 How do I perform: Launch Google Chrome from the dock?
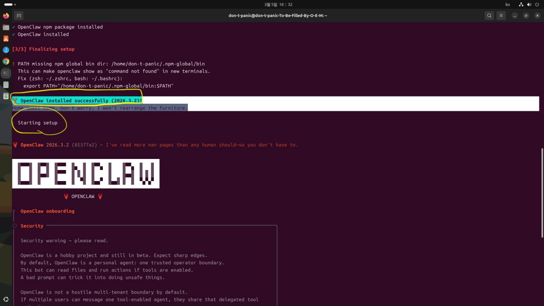click(6, 61)
